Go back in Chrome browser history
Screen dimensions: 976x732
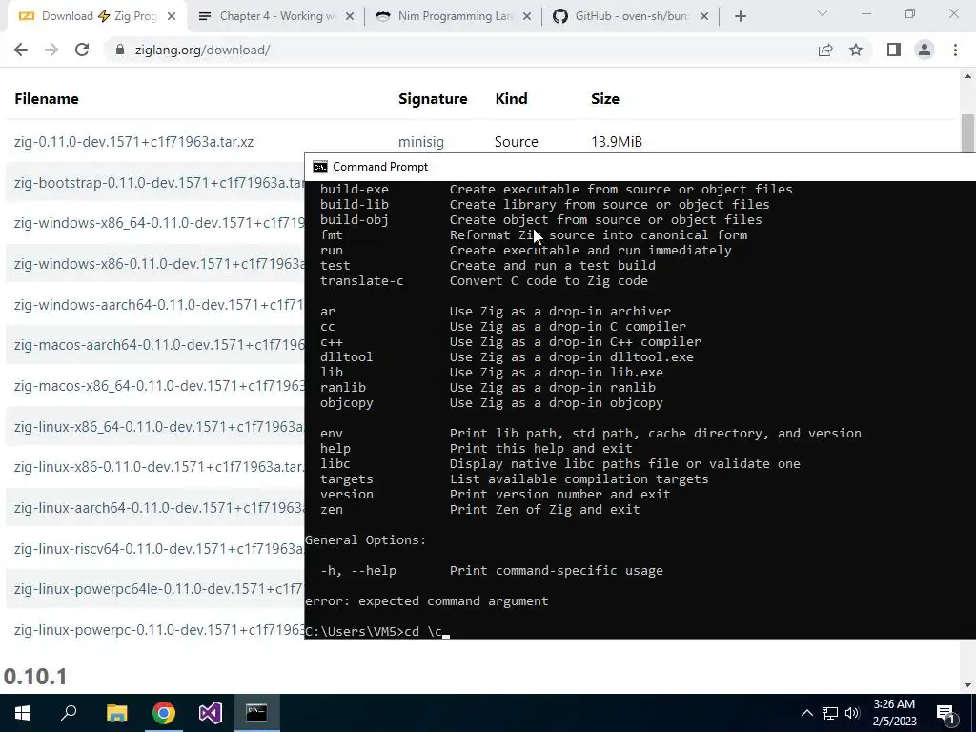(x=21, y=50)
